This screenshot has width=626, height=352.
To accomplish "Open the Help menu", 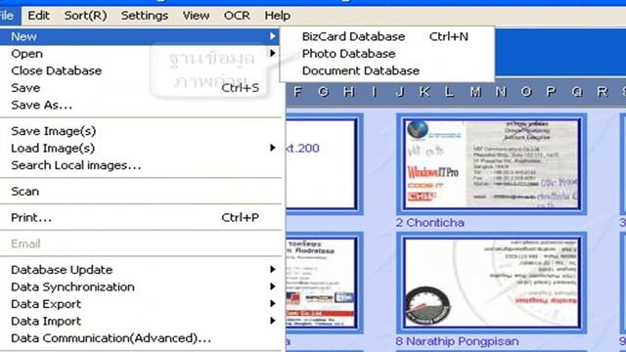I will point(277,16).
